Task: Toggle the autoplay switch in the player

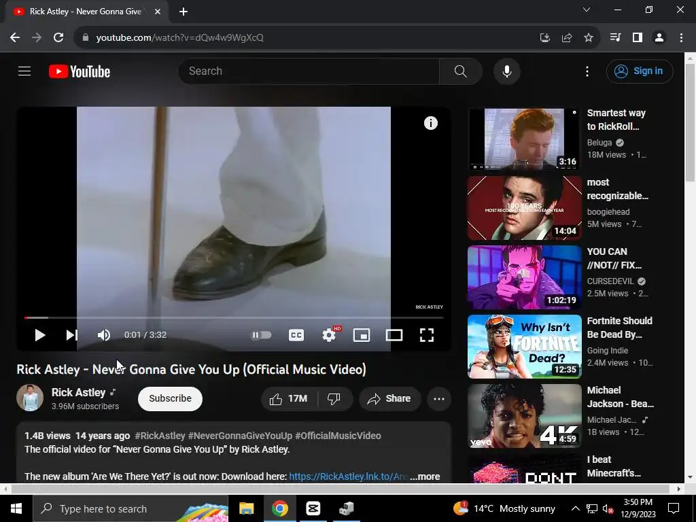Action: click(x=262, y=335)
